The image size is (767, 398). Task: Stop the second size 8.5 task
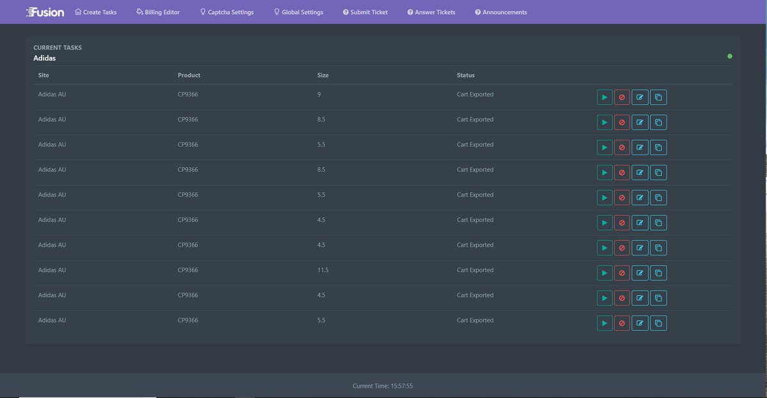(621, 172)
